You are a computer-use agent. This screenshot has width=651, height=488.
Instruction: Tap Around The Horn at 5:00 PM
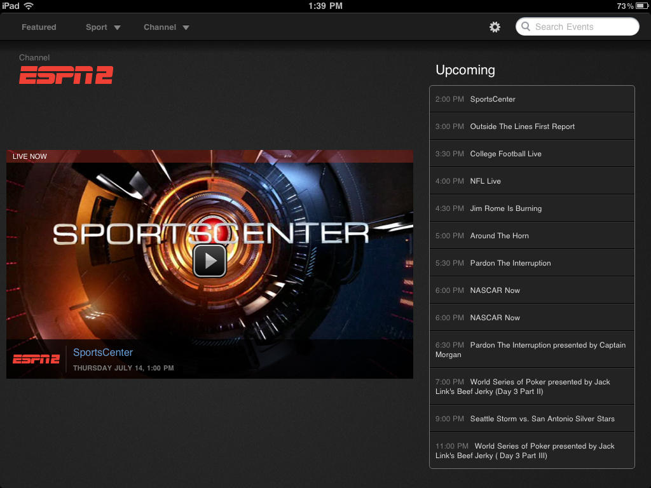[x=532, y=236]
